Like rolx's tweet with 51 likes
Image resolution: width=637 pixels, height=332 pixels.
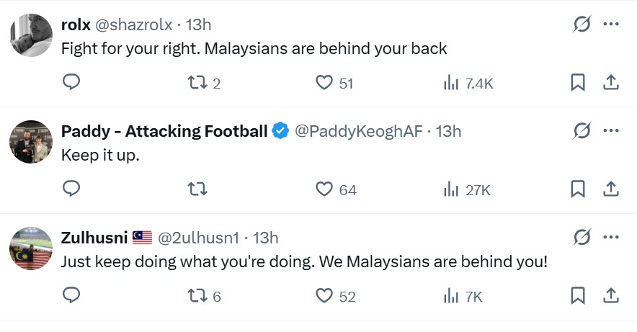pos(324,83)
